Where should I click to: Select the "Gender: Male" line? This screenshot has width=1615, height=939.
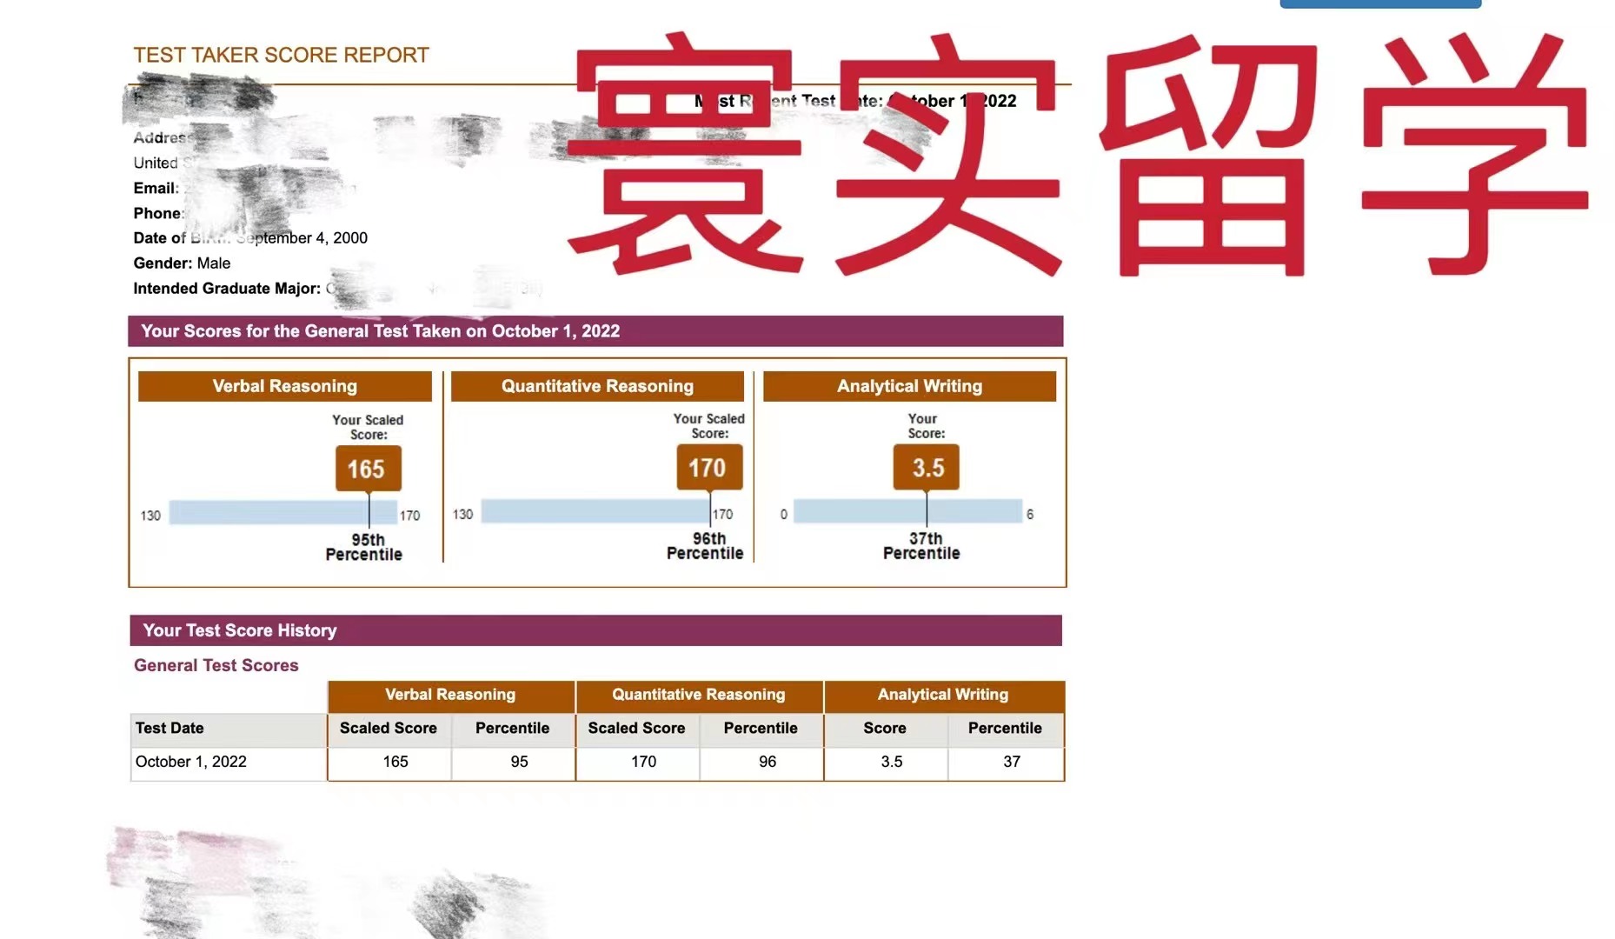pos(182,263)
